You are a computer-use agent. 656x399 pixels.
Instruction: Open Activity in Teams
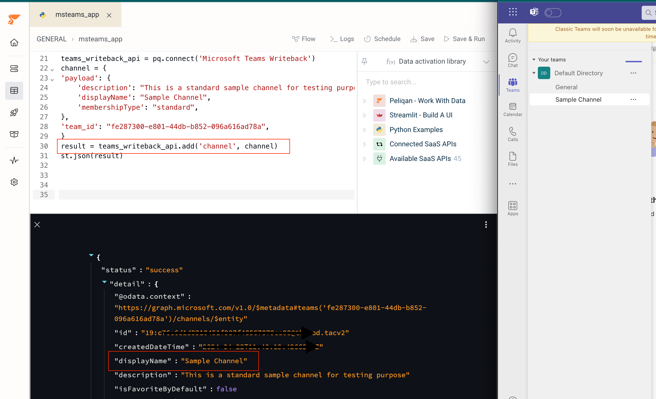[513, 36]
